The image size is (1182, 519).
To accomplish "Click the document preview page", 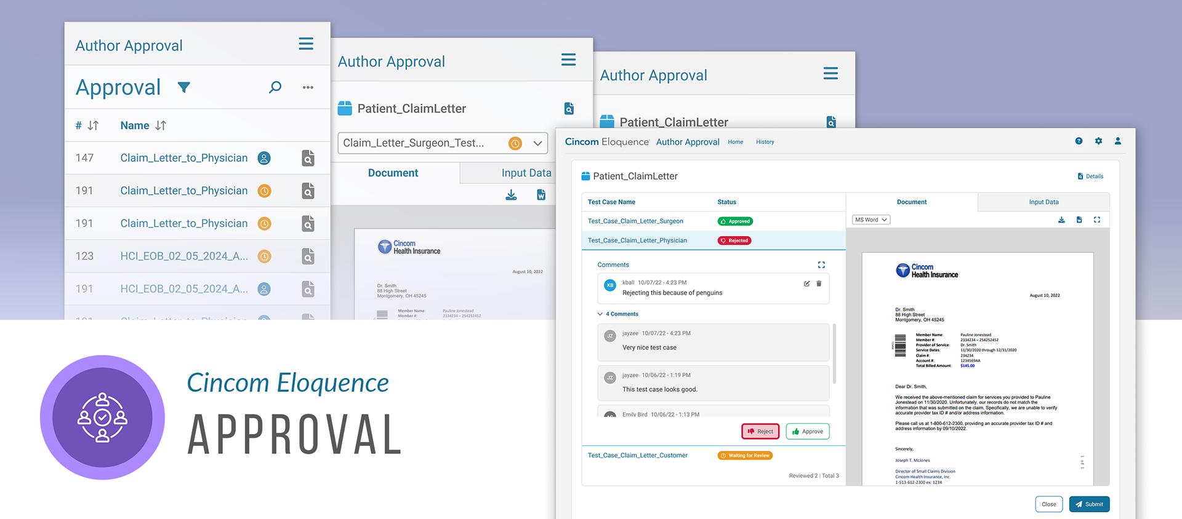I will point(978,369).
